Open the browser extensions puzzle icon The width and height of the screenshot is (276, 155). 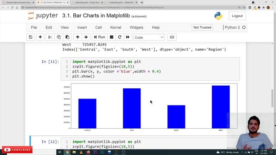[x=263, y=8]
